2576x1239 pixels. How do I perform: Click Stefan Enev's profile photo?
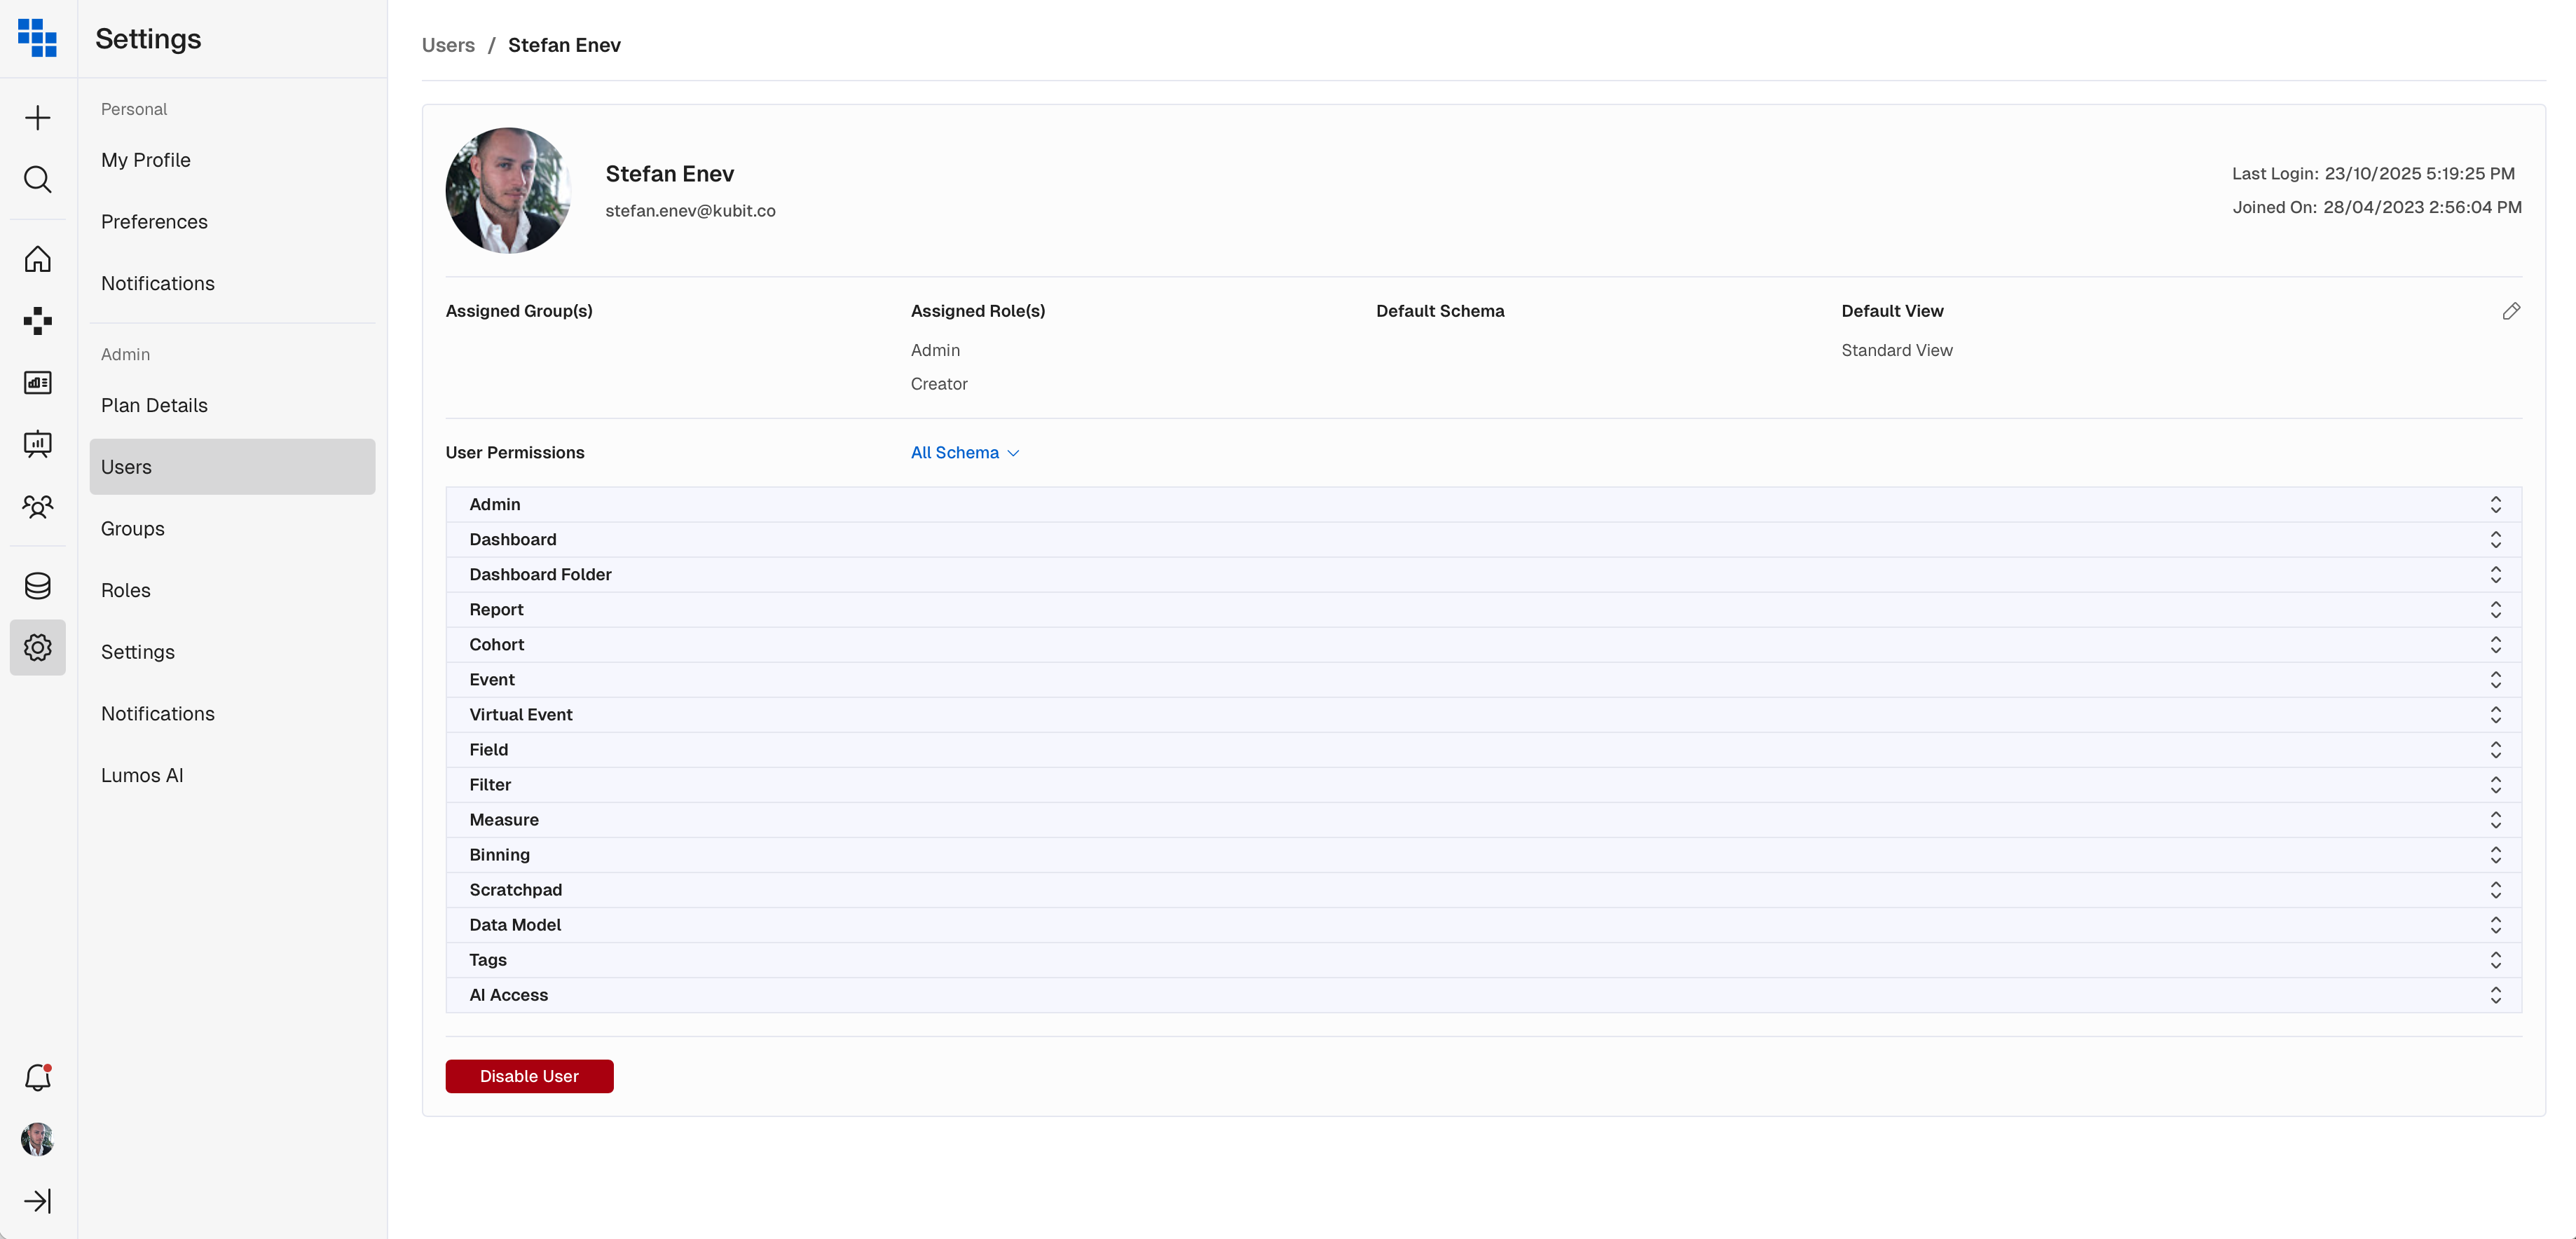tap(508, 190)
